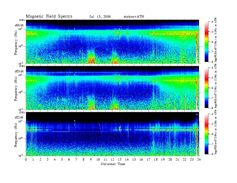This screenshot has height=183, width=237.
Task: Select the 'Jul. 15, 2006' date text
Action: coord(100,16)
